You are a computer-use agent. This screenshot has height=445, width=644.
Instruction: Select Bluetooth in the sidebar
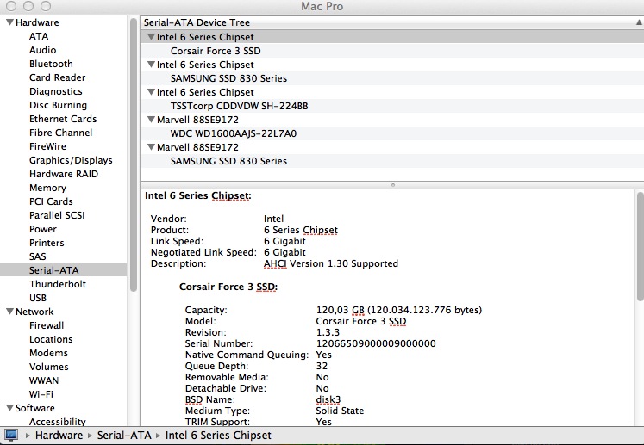pyautogui.click(x=51, y=64)
